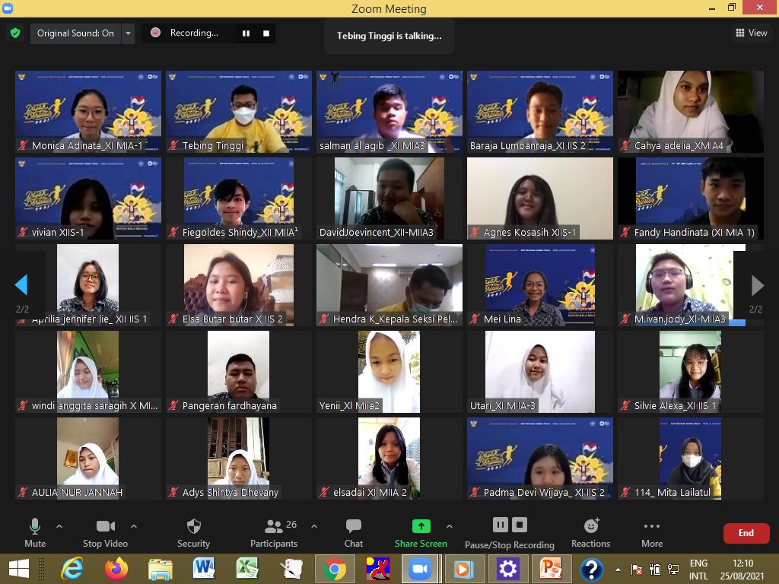This screenshot has width=779, height=584.
Task: Click the green encryption shield icon
Action: 14,33
